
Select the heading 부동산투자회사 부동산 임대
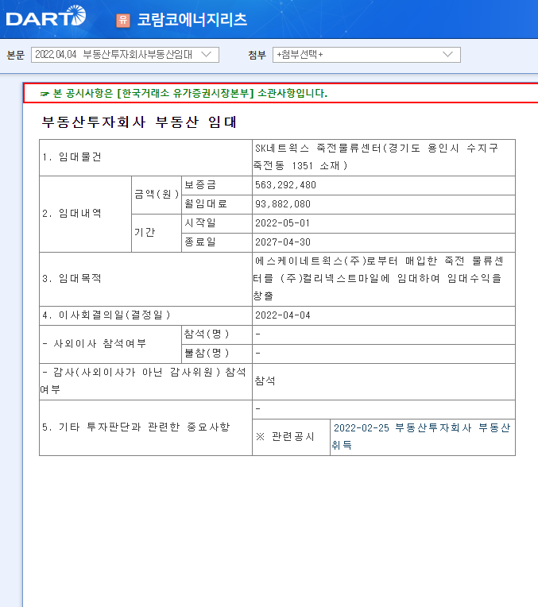[139, 122]
